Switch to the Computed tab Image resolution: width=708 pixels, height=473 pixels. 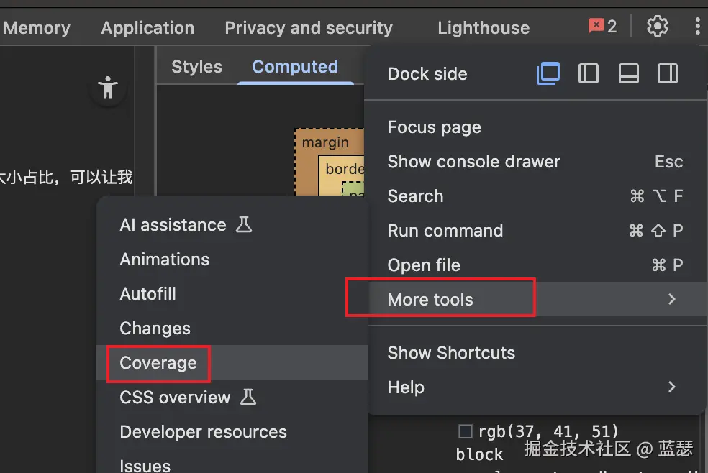tap(295, 67)
